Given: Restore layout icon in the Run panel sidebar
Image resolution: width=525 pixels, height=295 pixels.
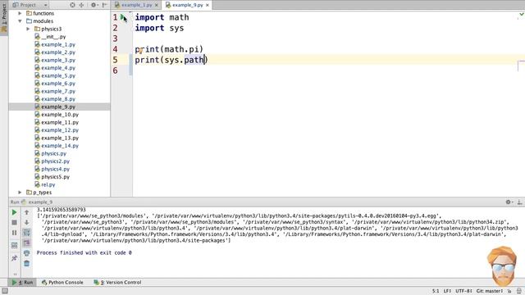Looking at the screenshot, I should pyautogui.click(x=14, y=246).
